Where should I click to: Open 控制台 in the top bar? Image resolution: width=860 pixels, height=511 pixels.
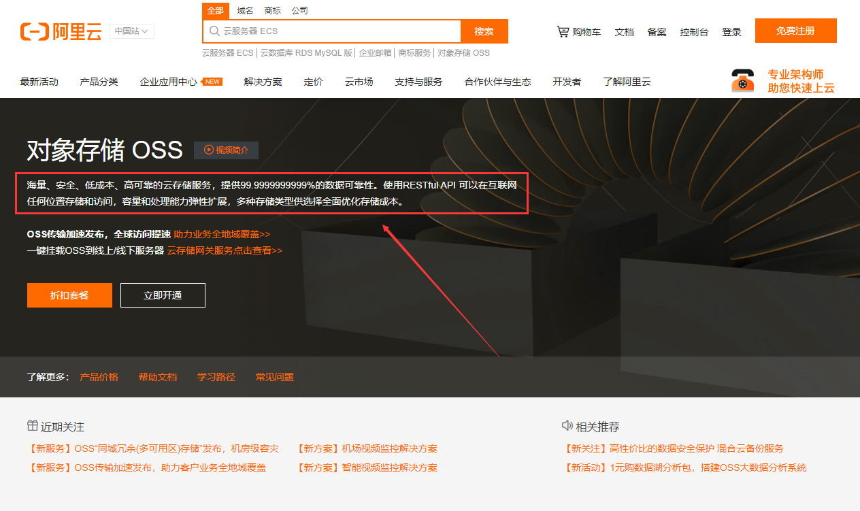[694, 32]
